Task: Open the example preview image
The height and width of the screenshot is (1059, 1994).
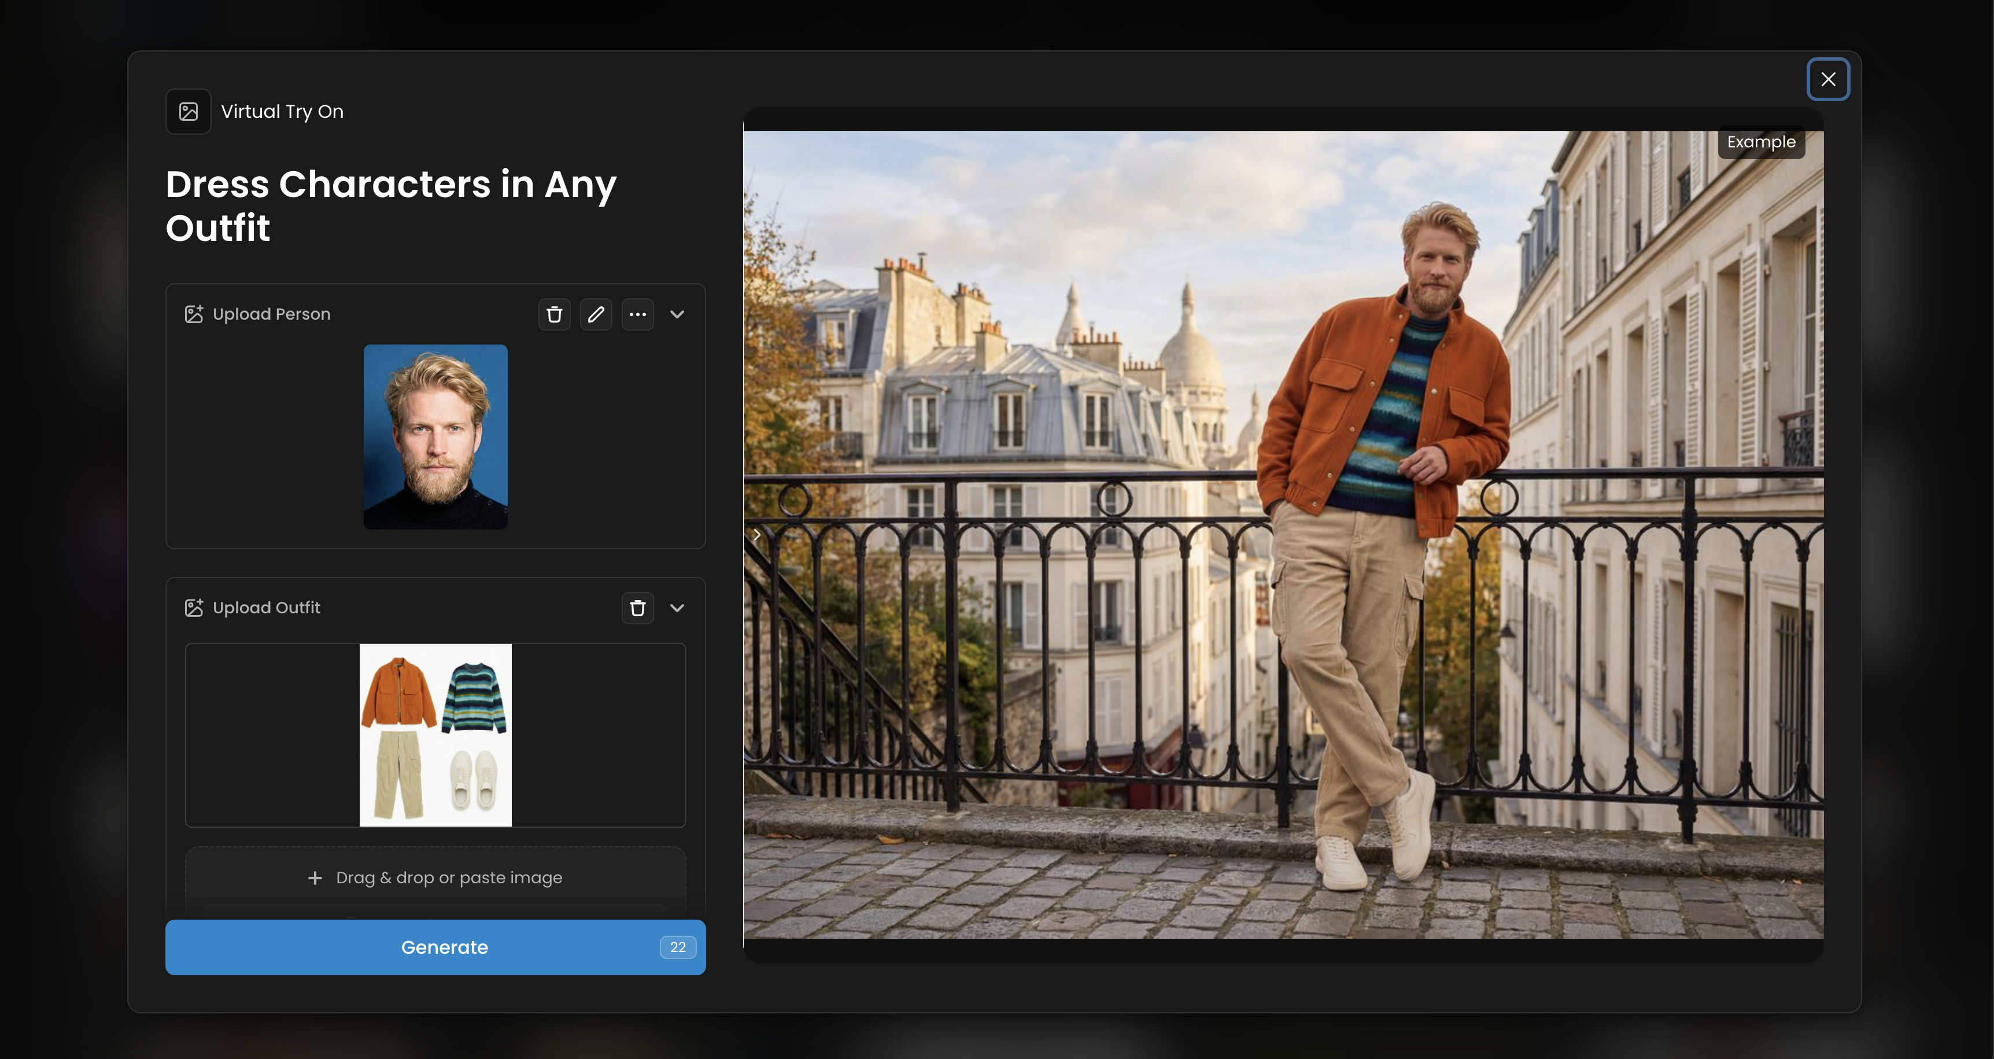Action: coord(1283,535)
